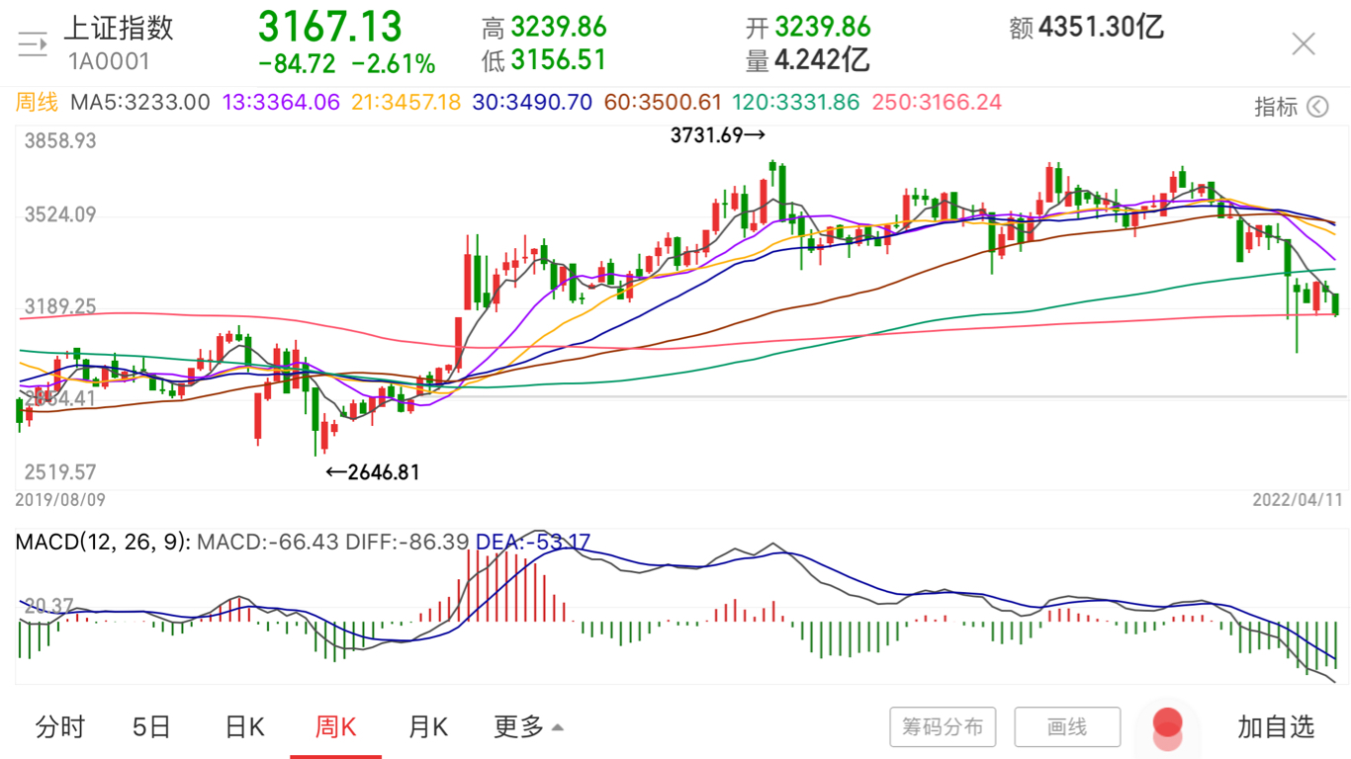This screenshot has height=759, width=1351.
Task: Switch to the 分时 tab
Action: [60, 727]
